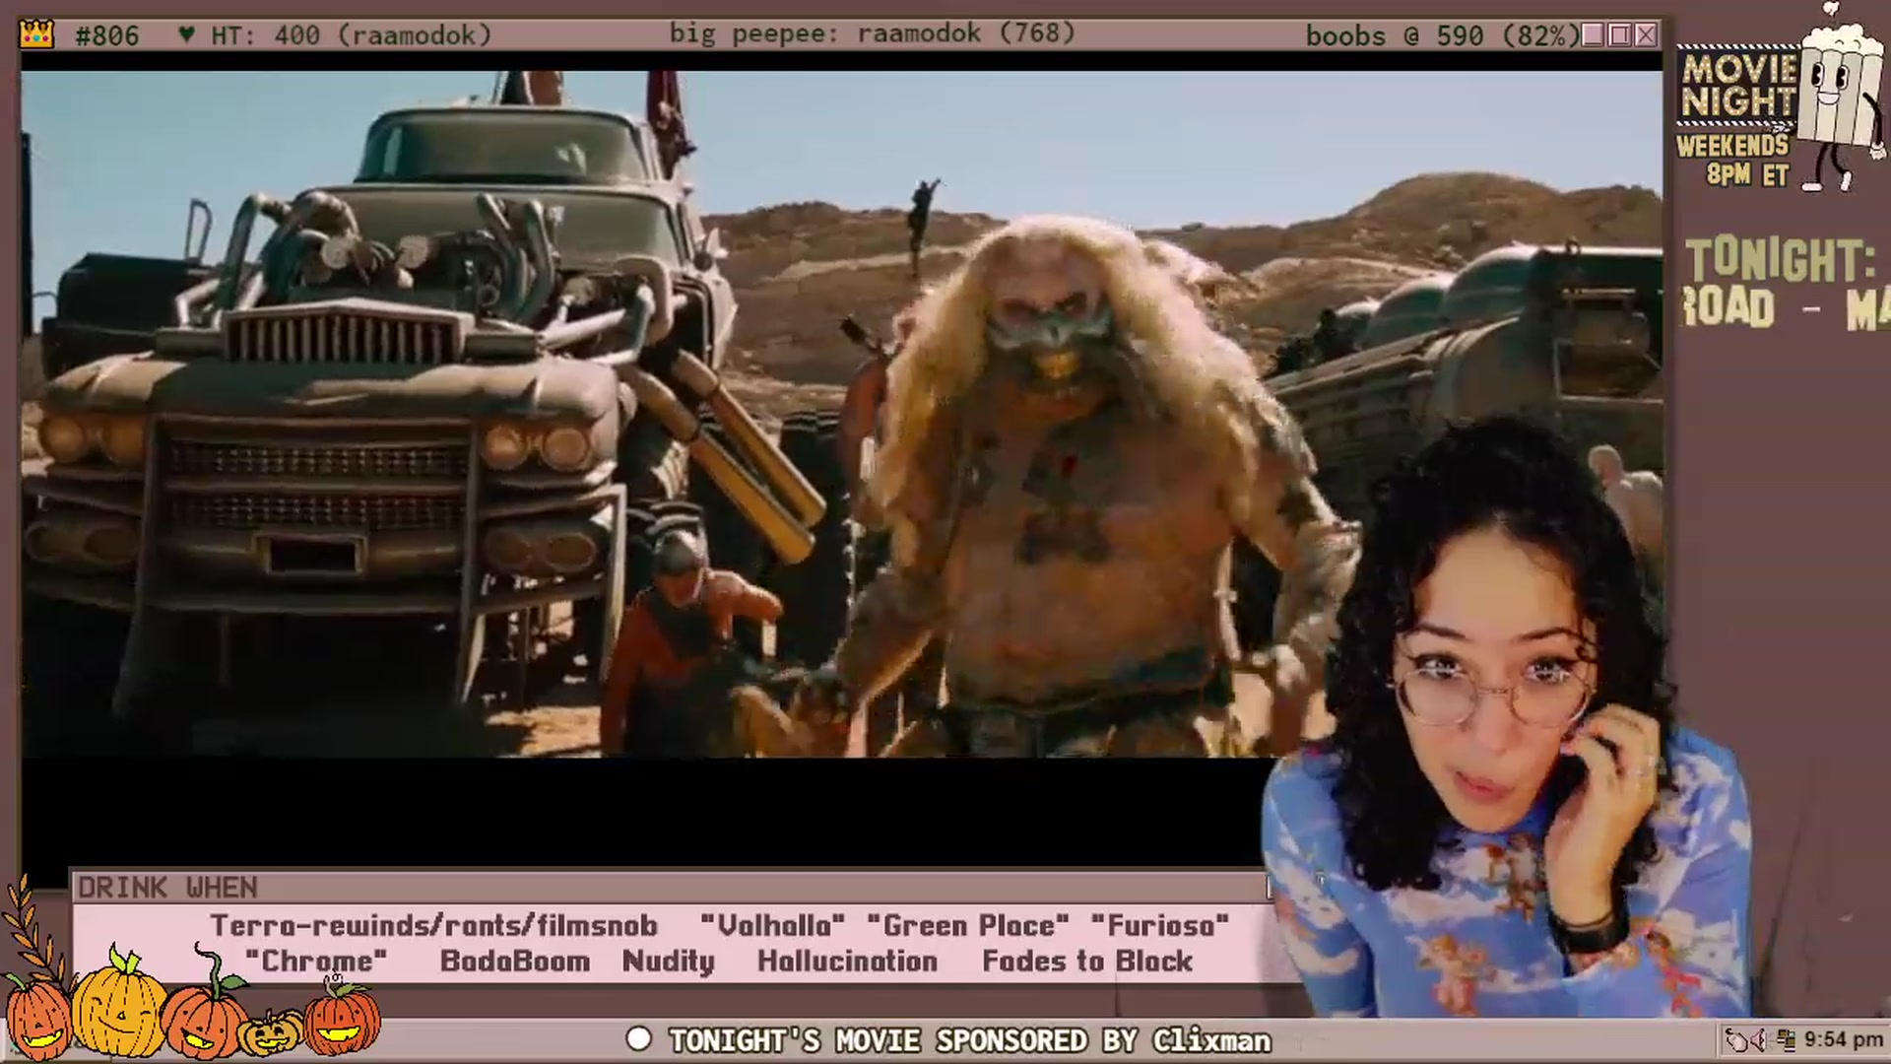Click the 'boobs @ 590 (82%)' goal text
The height and width of the screenshot is (1064, 1891).
point(1443,36)
